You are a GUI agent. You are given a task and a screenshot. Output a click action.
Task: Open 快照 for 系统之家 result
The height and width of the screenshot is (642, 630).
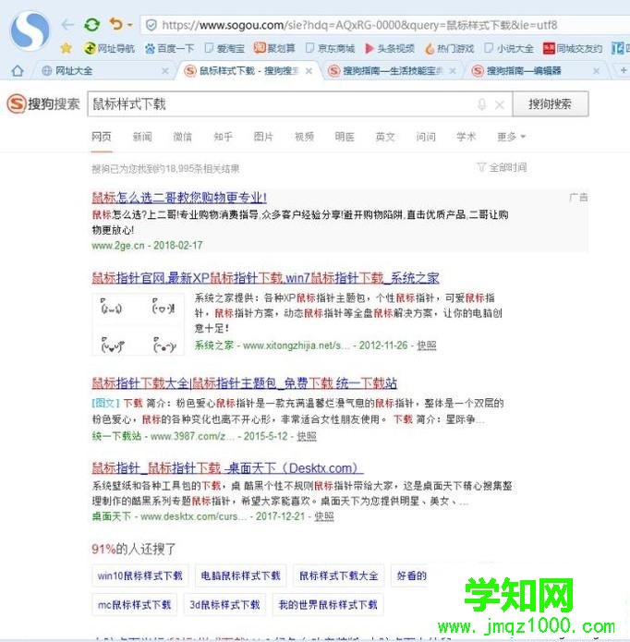(x=426, y=345)
